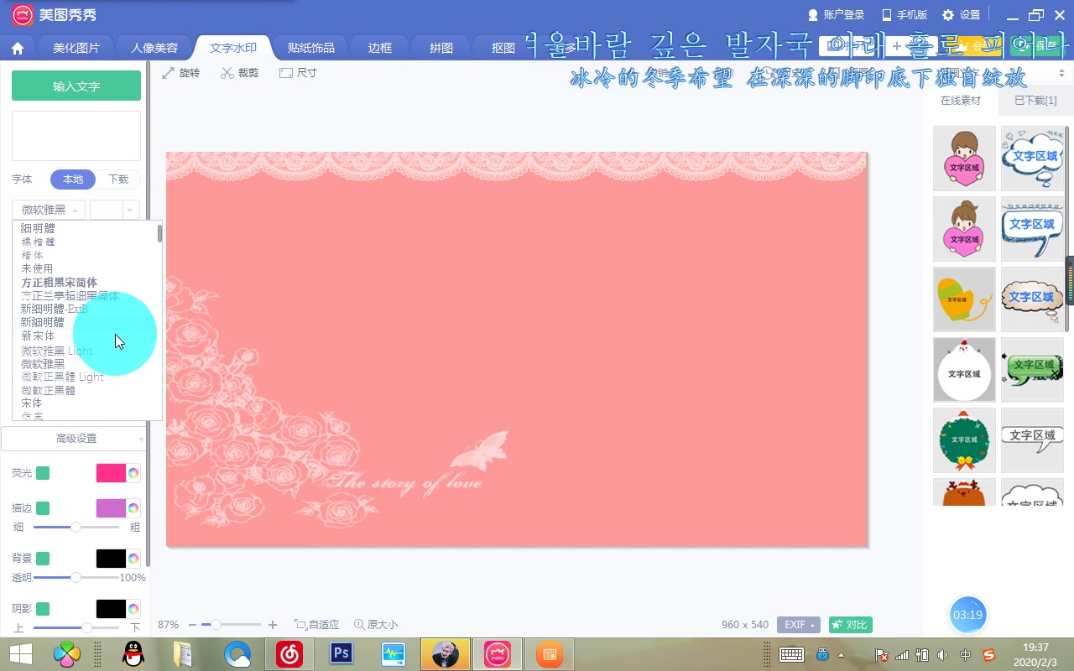Click the 原大小 original size button
Screen dimensions: 1074x671
click(376, 625)
